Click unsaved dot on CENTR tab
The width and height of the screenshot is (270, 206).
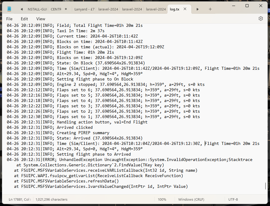click(x=66, y=9)
